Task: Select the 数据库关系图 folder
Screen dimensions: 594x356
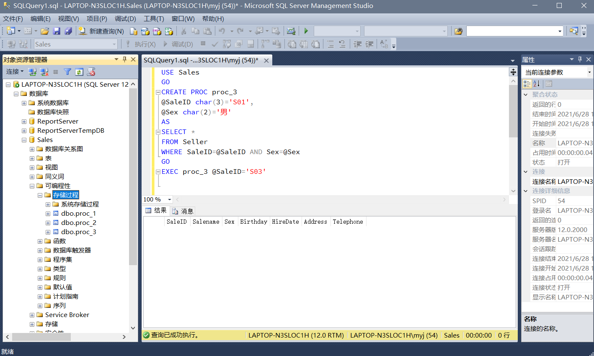Action: coord(64,149)
